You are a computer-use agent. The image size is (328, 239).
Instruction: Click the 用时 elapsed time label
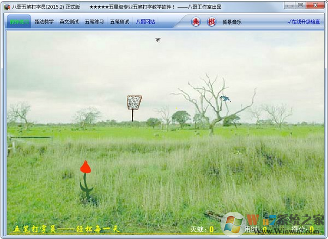(252, 229)
